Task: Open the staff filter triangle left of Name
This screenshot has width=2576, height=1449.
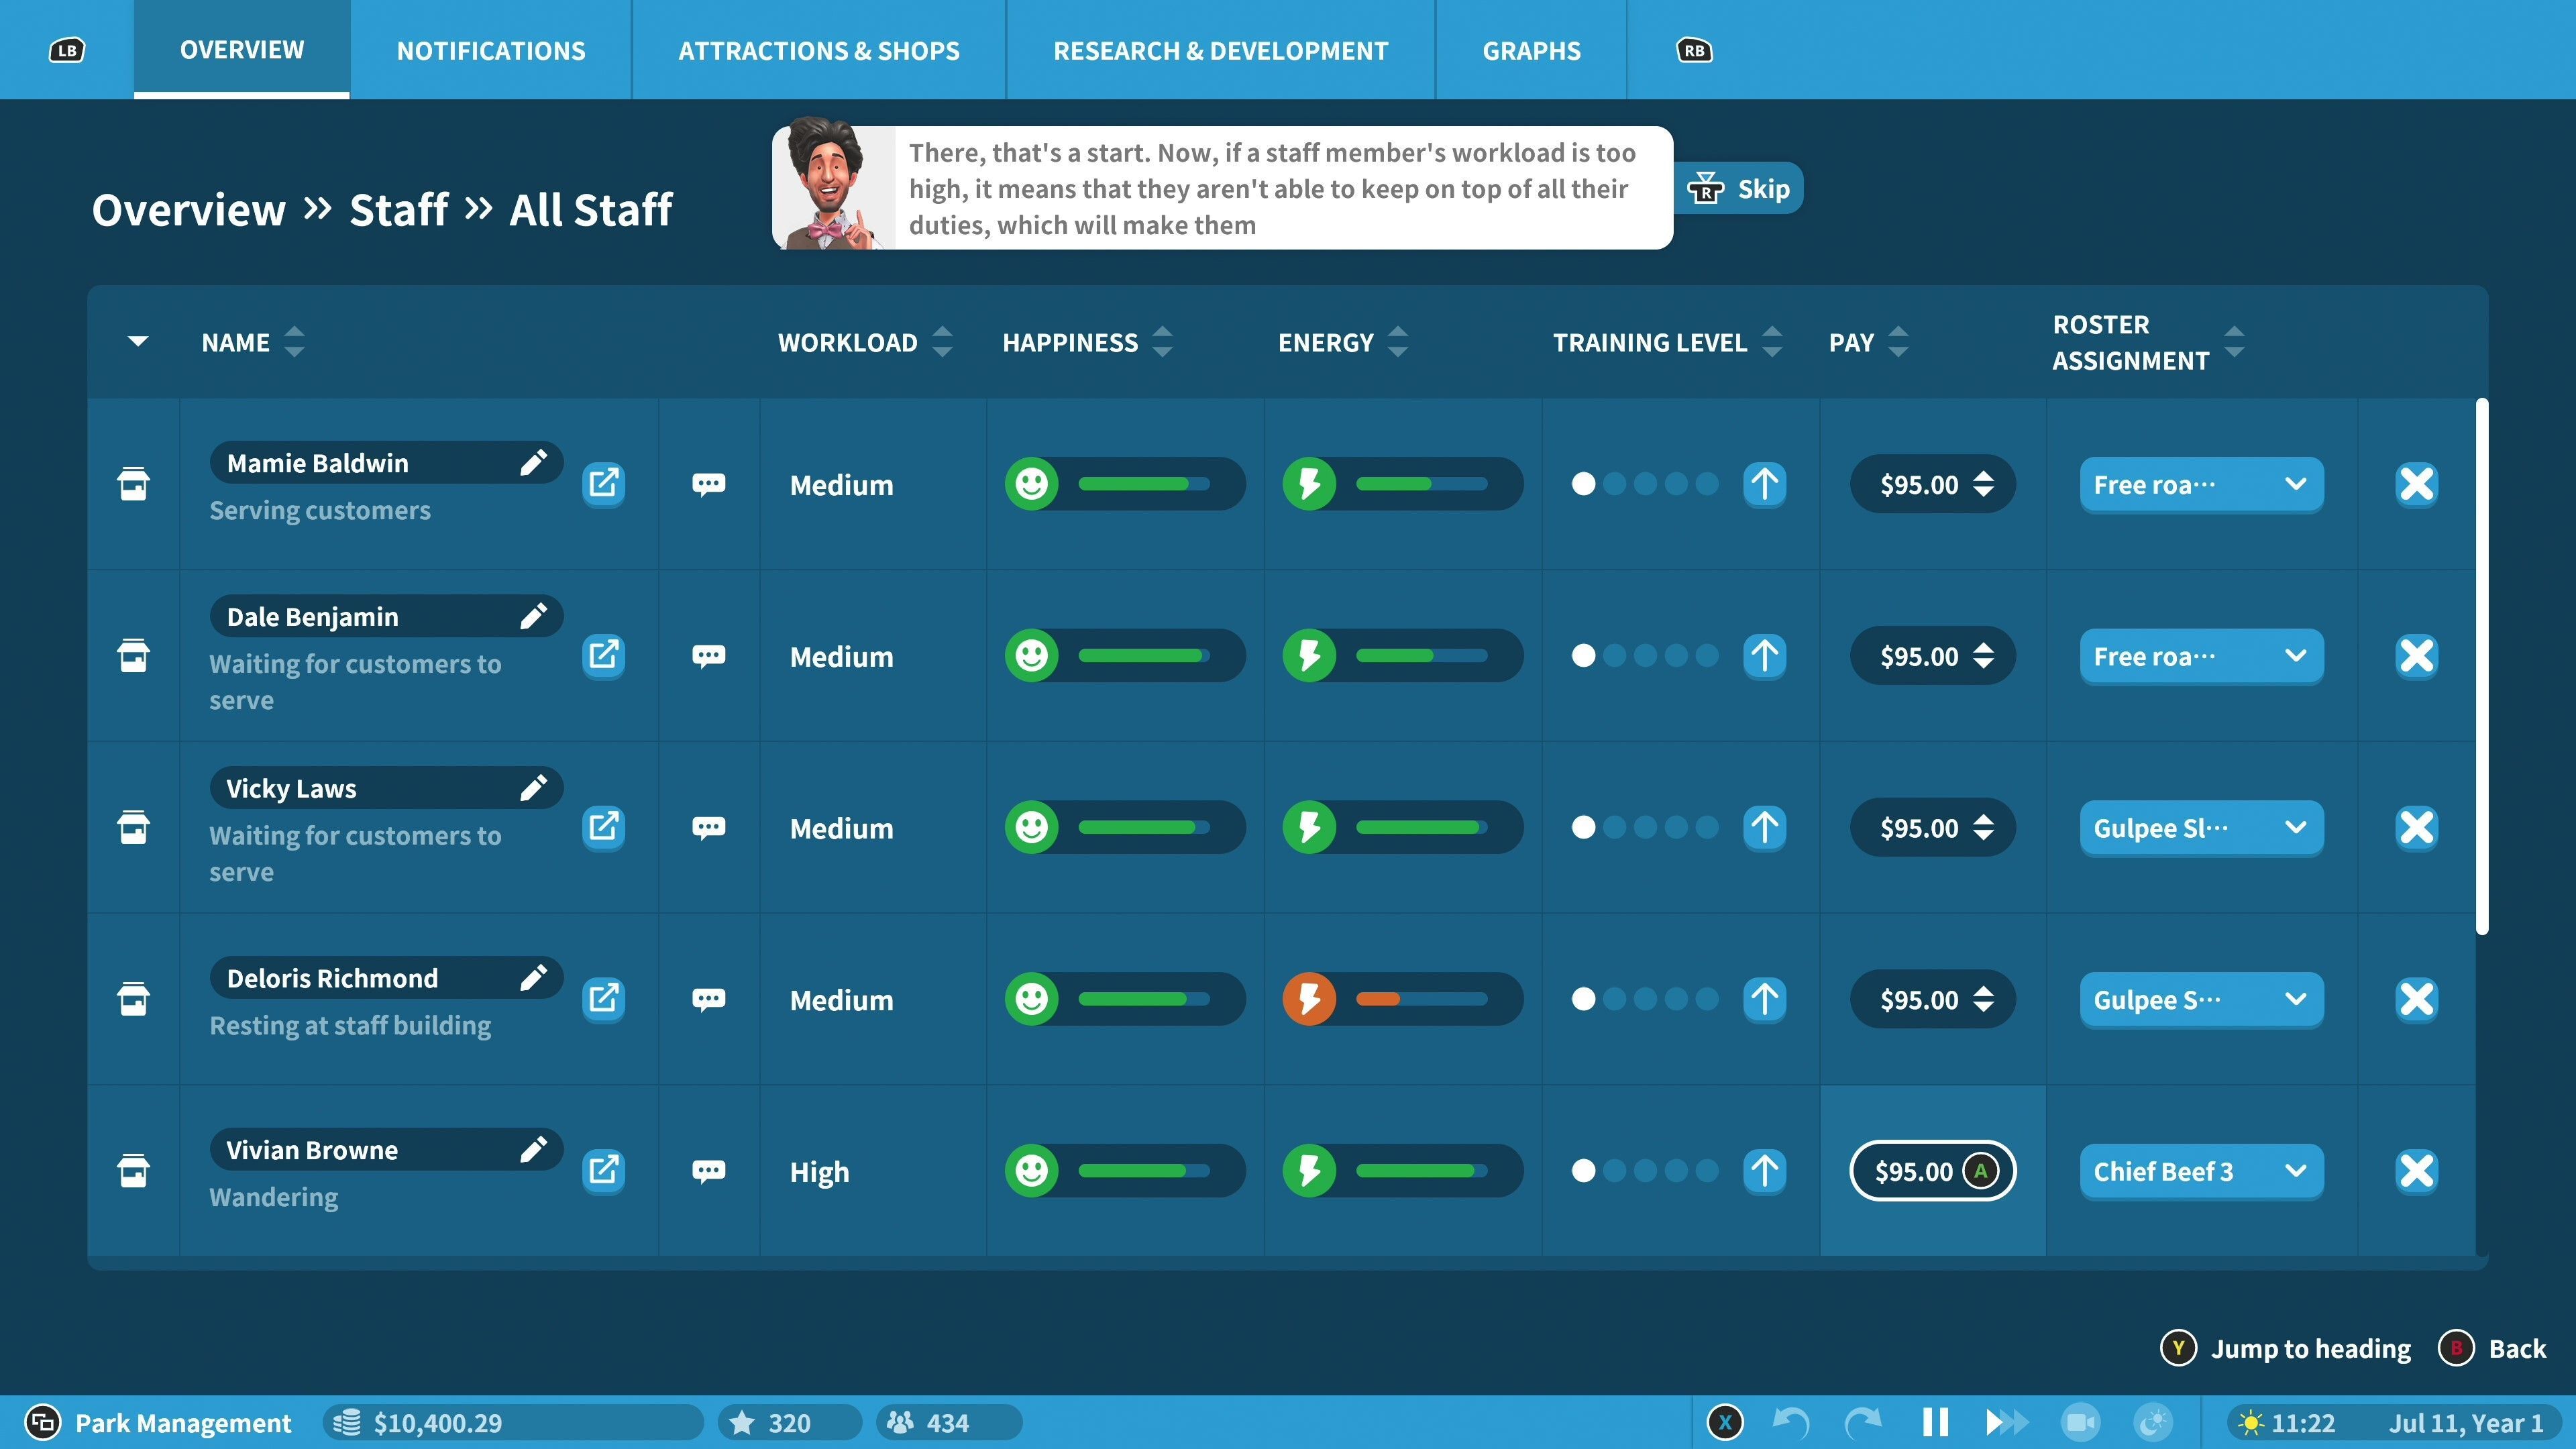Action: (138, 342)
